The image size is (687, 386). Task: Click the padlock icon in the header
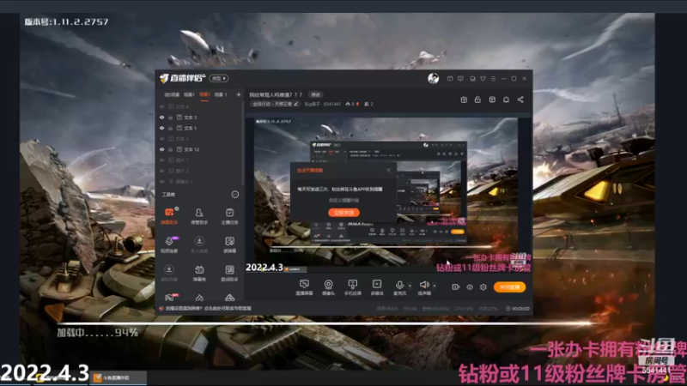coord(477,100)
